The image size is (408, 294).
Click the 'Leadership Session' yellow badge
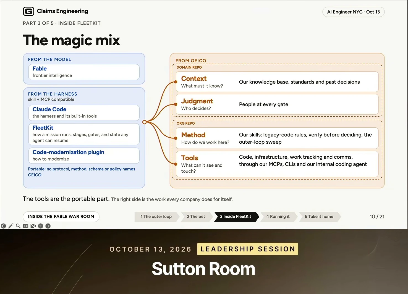tap(248, 249)
